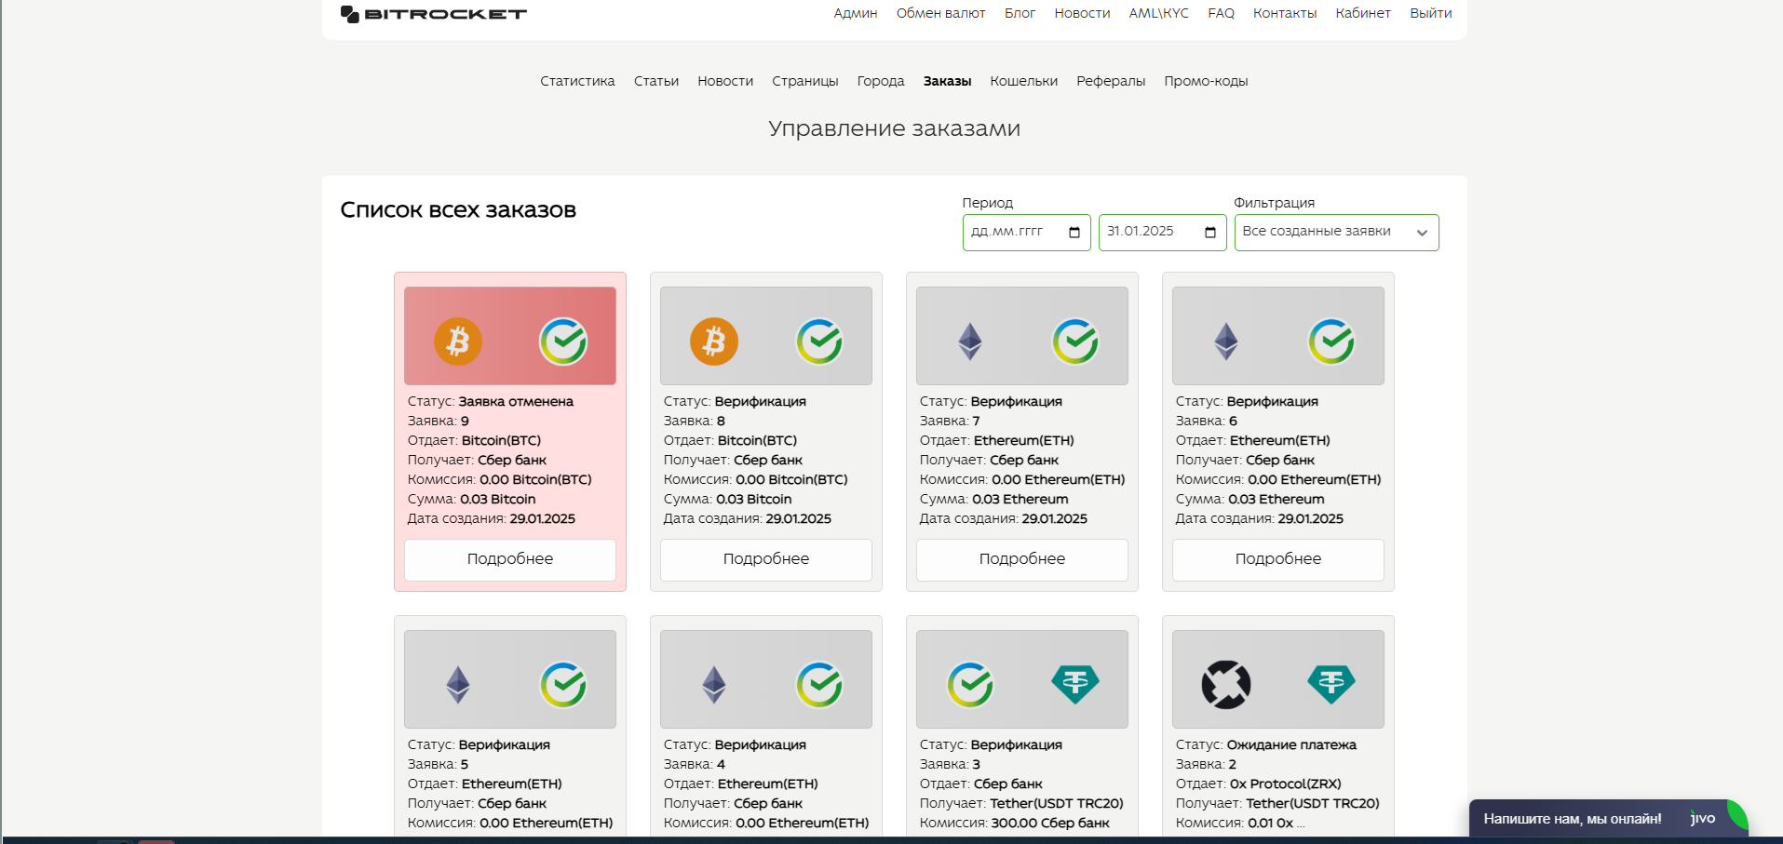Open the 'Заказы' admin tab
The width and height of the screenshot is (1783, 844).
[947, 81]
